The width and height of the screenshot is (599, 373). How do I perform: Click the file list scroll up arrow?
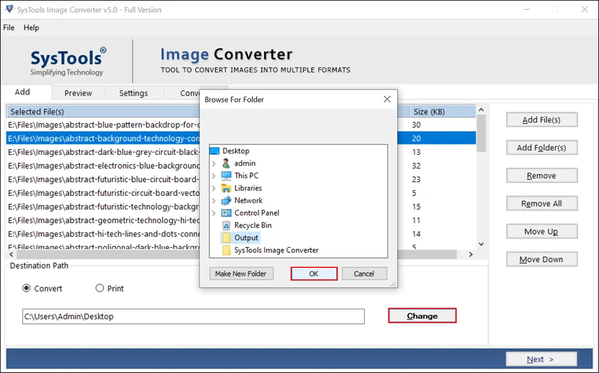coord(481,110)
